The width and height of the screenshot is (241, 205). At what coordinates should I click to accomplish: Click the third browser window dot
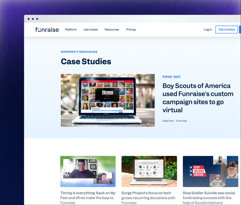click(x=37, y=19)
